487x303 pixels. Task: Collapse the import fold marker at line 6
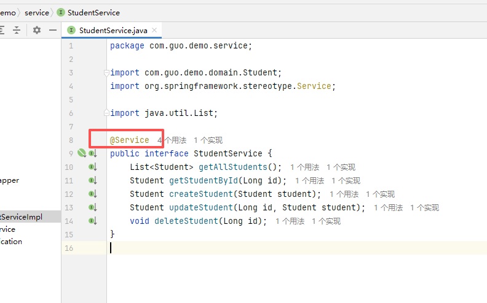pos(107,113)
